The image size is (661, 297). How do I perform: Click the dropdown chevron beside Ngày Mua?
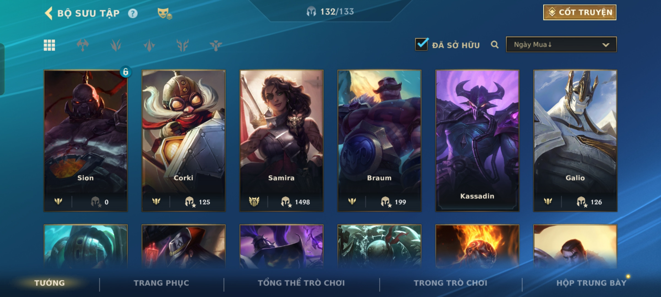coord(606,45)
